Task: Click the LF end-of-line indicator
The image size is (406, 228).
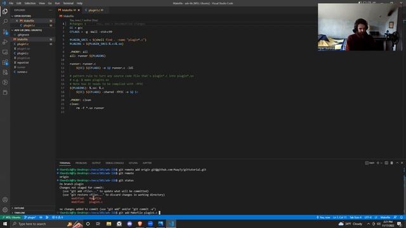Action: 376,217
